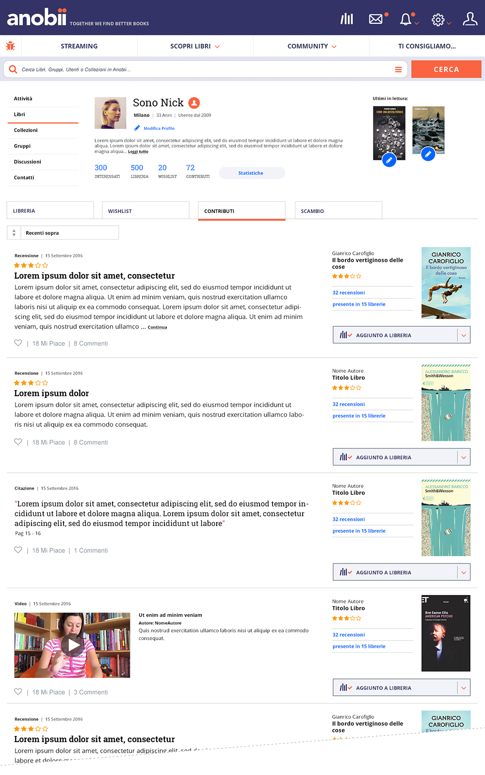Click the orange bug icon beside Streaming
Image resolution: width=485 pixels, height=775 pixels.
pos(10,46)
